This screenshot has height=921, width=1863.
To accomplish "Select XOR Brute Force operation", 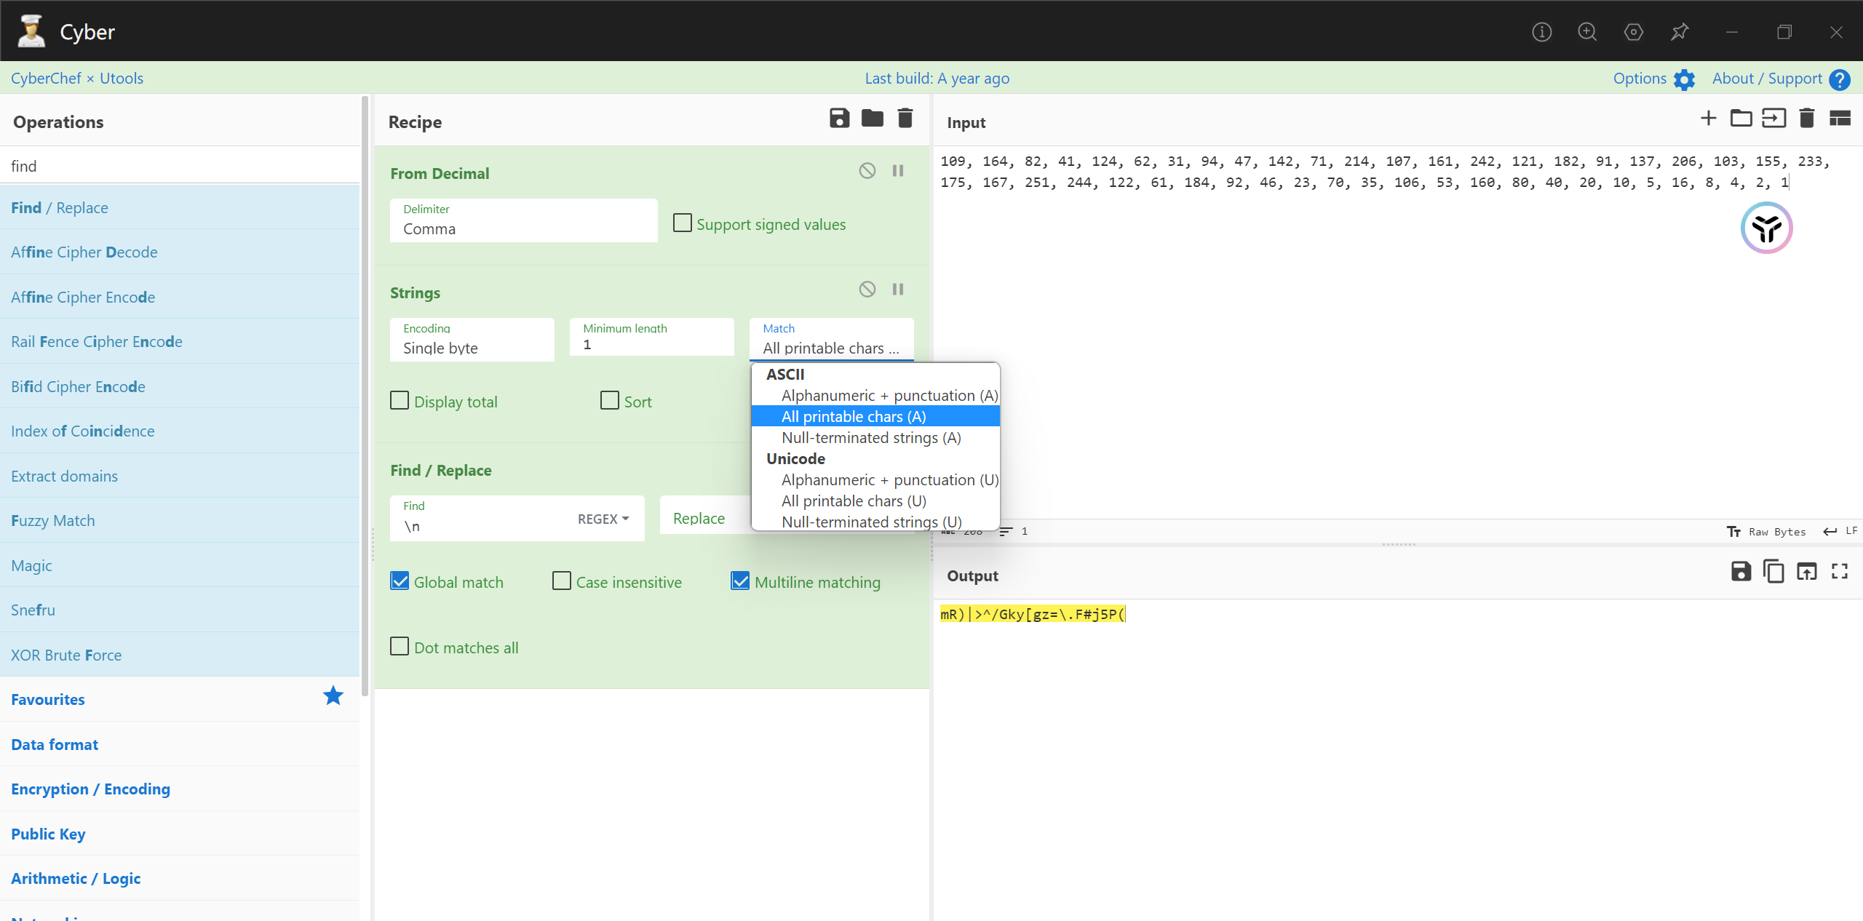I will pos(180,655).
